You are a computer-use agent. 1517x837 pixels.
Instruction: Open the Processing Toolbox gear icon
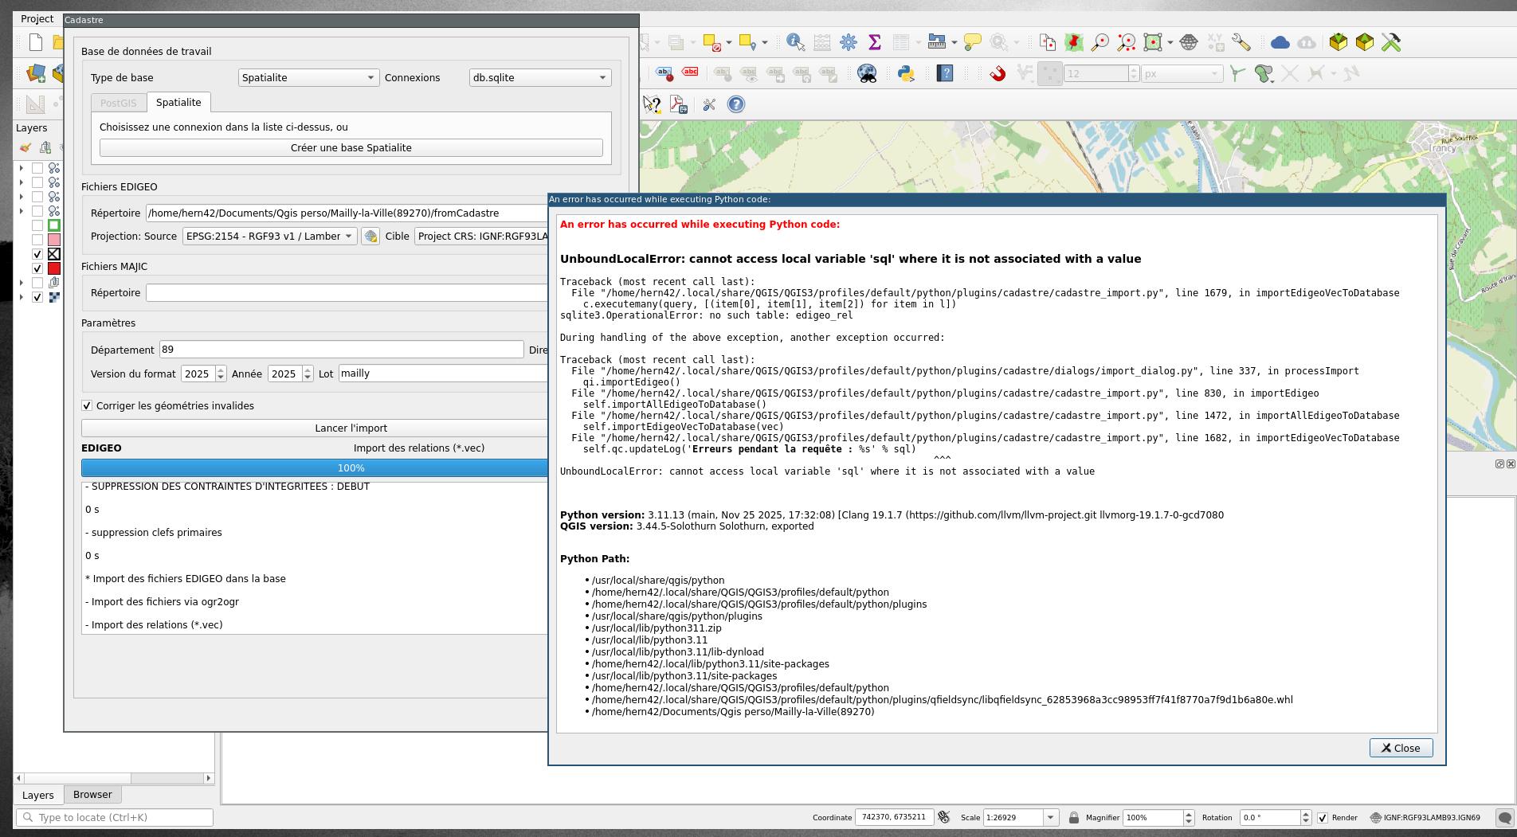(848, 42)
